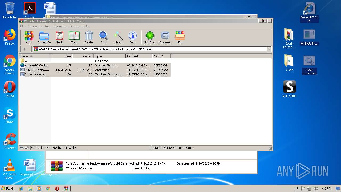This screenshot has height=192, width=341.
Task: Open the File menu
Action: [x=22, y=26]
